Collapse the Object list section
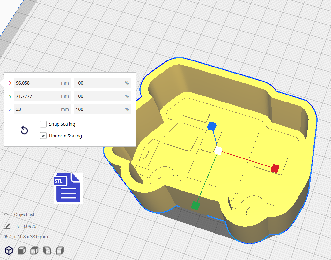The height and width of the screenshot is (260, 331). coord(6,214)
